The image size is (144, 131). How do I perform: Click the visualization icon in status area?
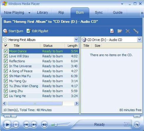pos(127,124)
